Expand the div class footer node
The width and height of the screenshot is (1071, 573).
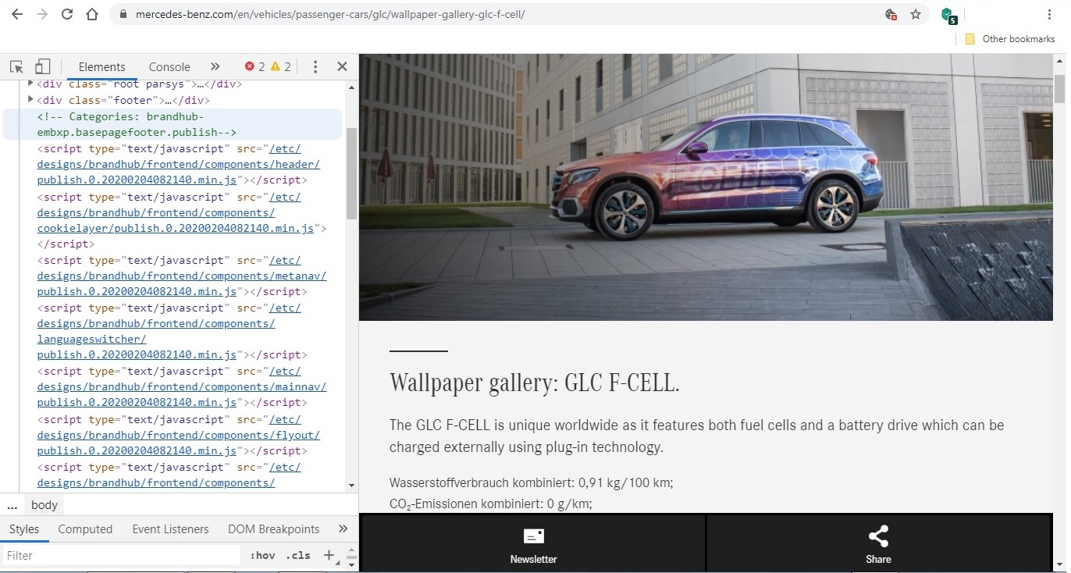[30, 100]
